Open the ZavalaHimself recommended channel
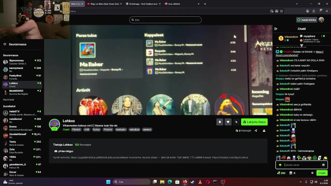The width and height of the screenshot is (331, 186). point(22,136)
